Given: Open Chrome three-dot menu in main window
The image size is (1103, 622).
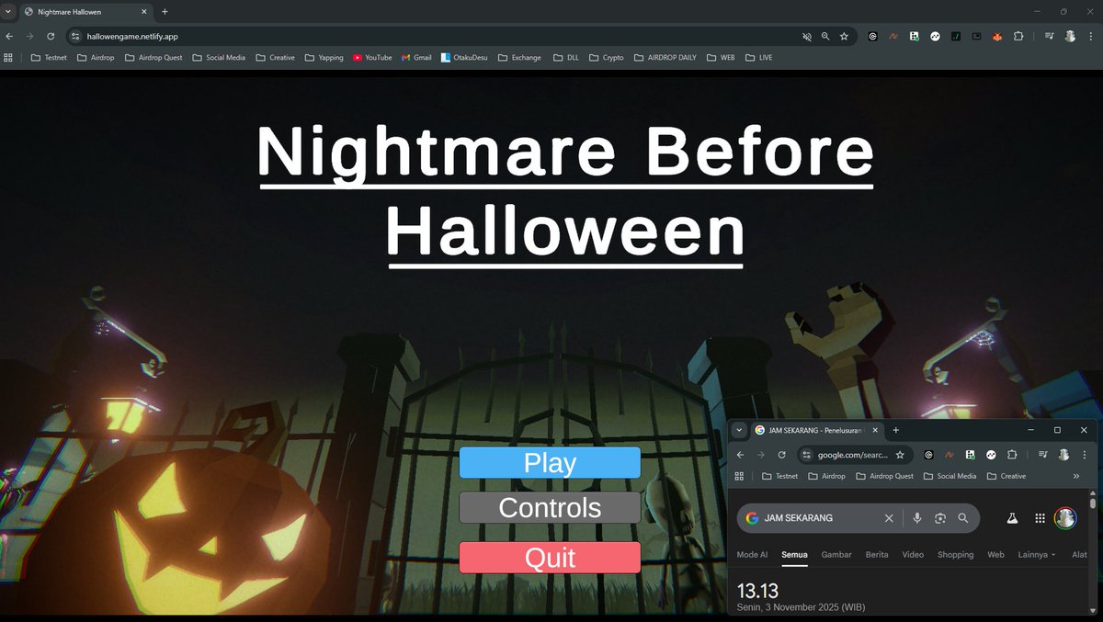Looking at the screenshot, I should [1091, 36].
